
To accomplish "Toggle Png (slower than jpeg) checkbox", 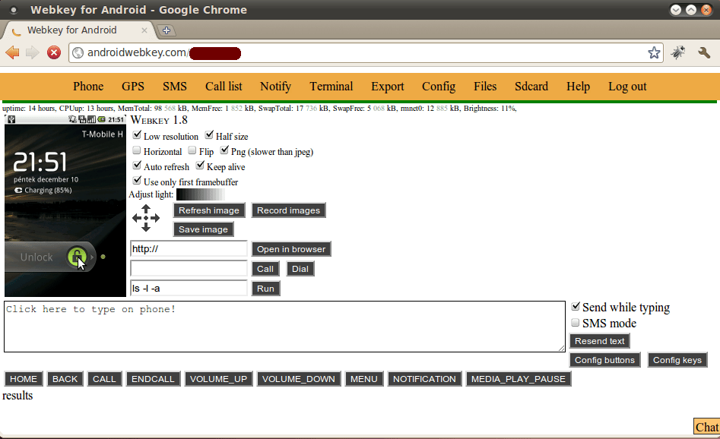I will tap(224, 150).
